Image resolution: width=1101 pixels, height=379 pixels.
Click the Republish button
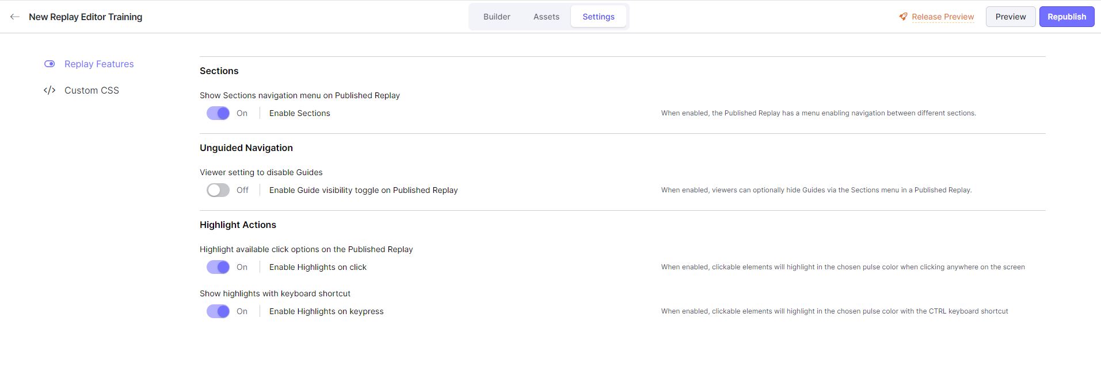1066,17
